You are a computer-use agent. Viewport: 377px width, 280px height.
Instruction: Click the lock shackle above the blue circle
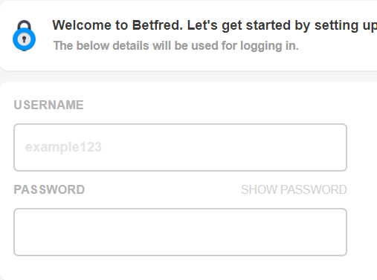(24, 25)
